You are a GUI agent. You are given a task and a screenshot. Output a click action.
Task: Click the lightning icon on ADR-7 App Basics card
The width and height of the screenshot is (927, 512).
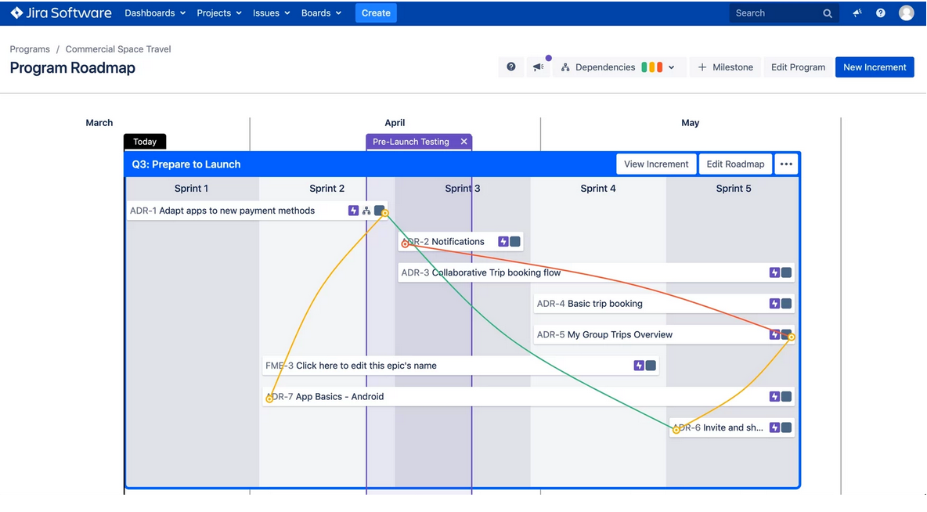[x=774, y=397]
